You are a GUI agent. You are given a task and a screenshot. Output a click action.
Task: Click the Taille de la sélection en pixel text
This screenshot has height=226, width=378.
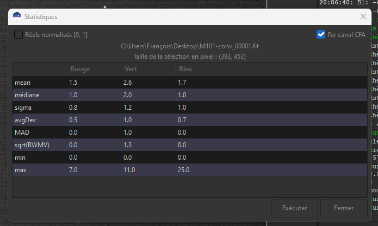point(189,56)
